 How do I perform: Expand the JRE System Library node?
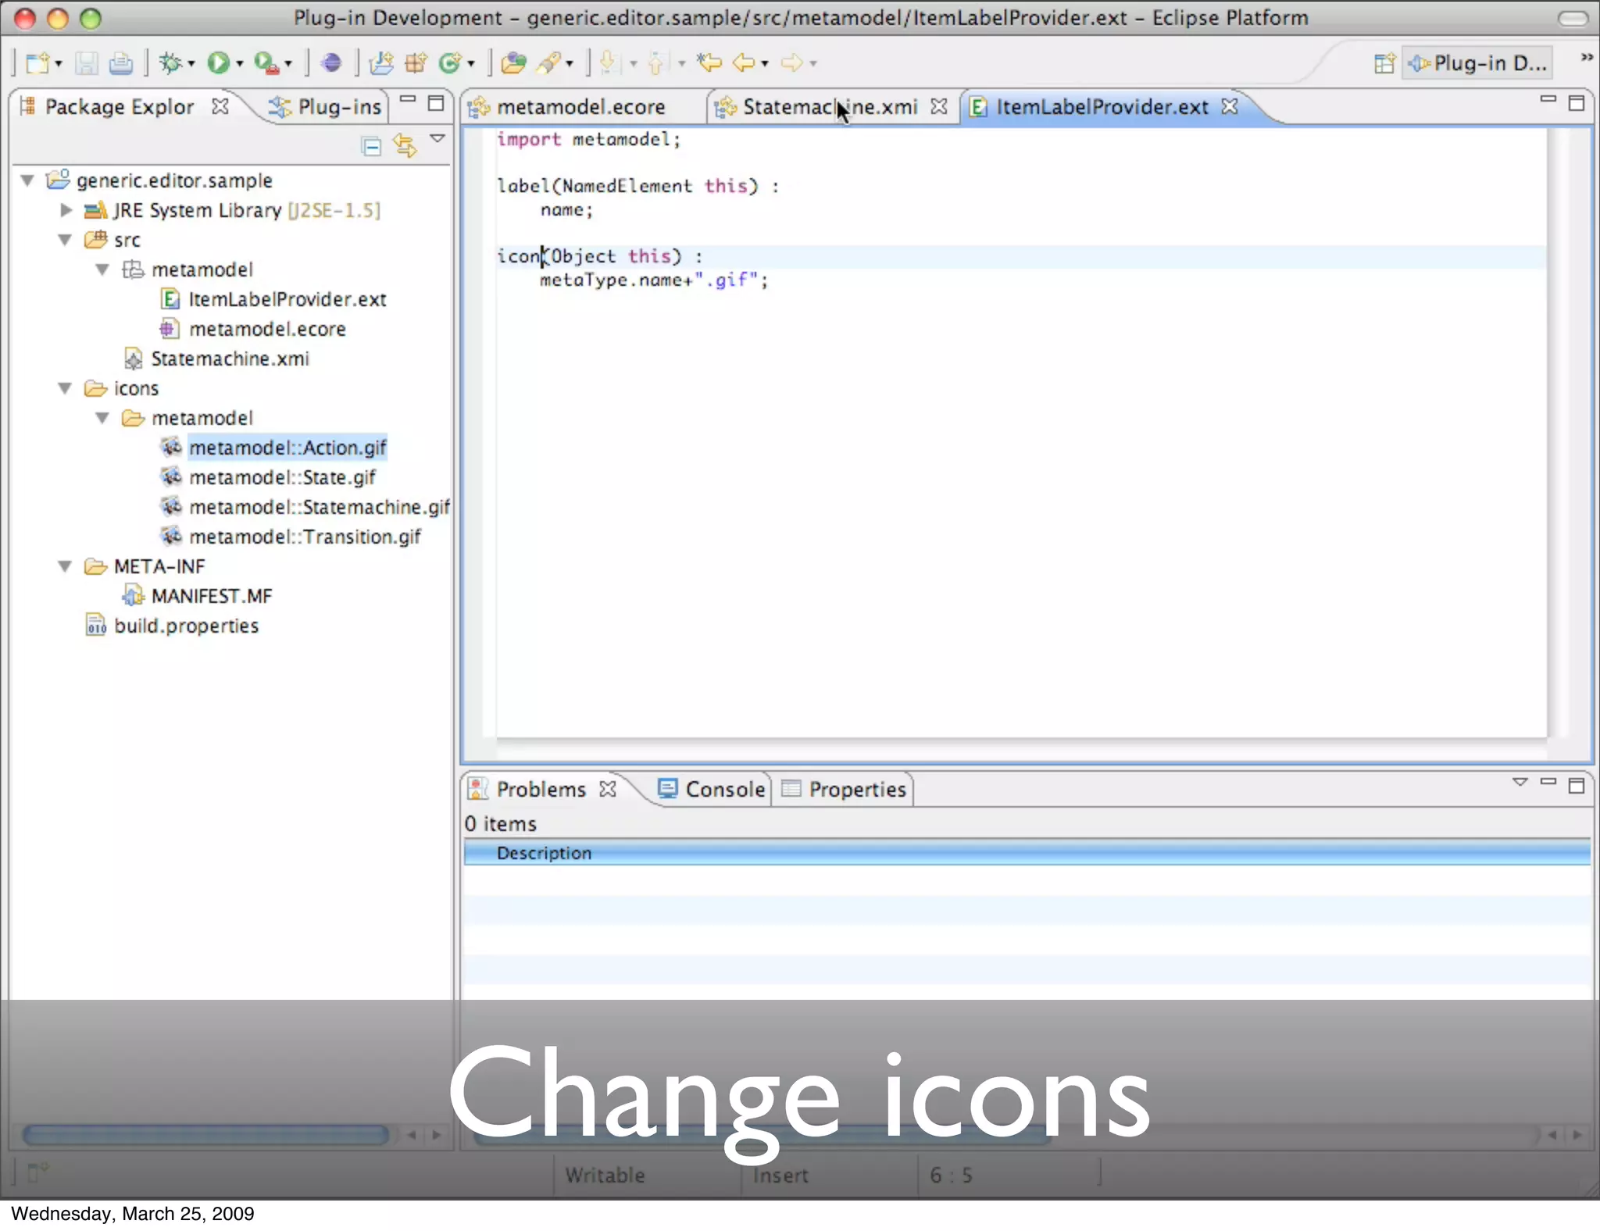click(66, 210)
